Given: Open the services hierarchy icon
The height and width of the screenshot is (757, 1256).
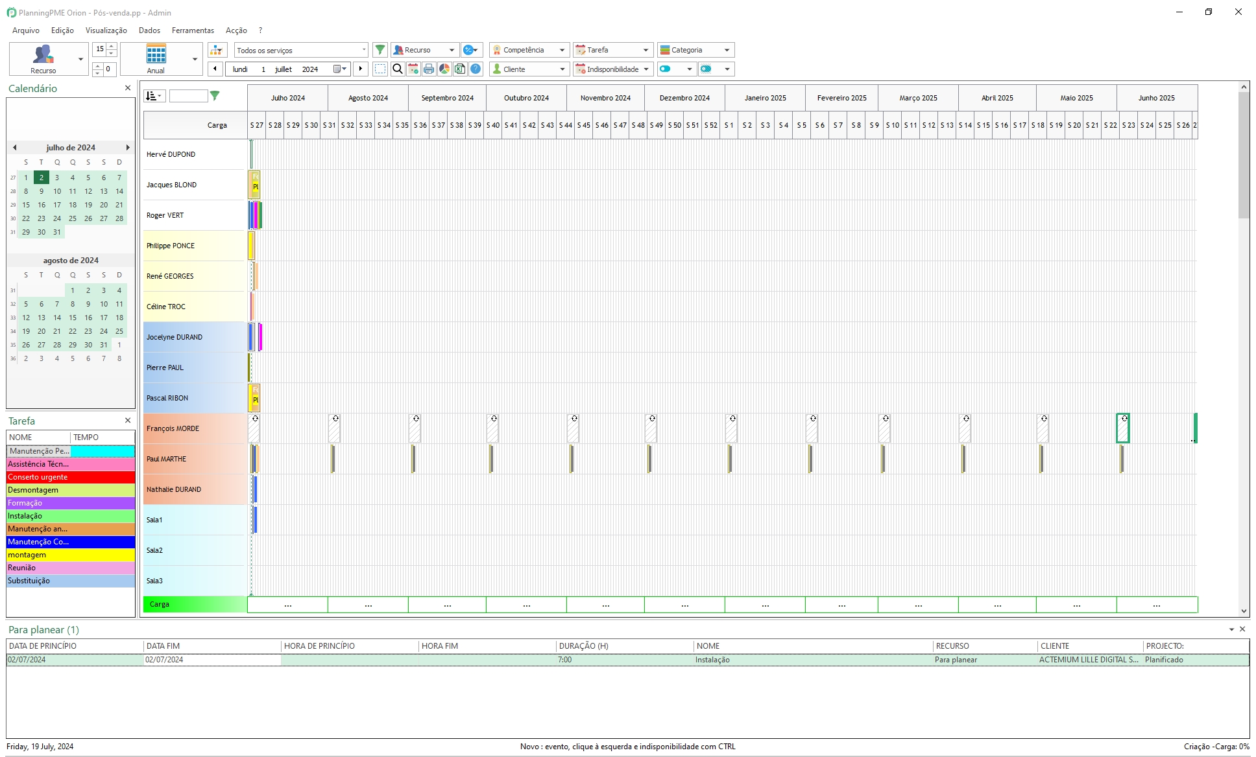Looking at the screenshot, I should click(x=217, y=50).
